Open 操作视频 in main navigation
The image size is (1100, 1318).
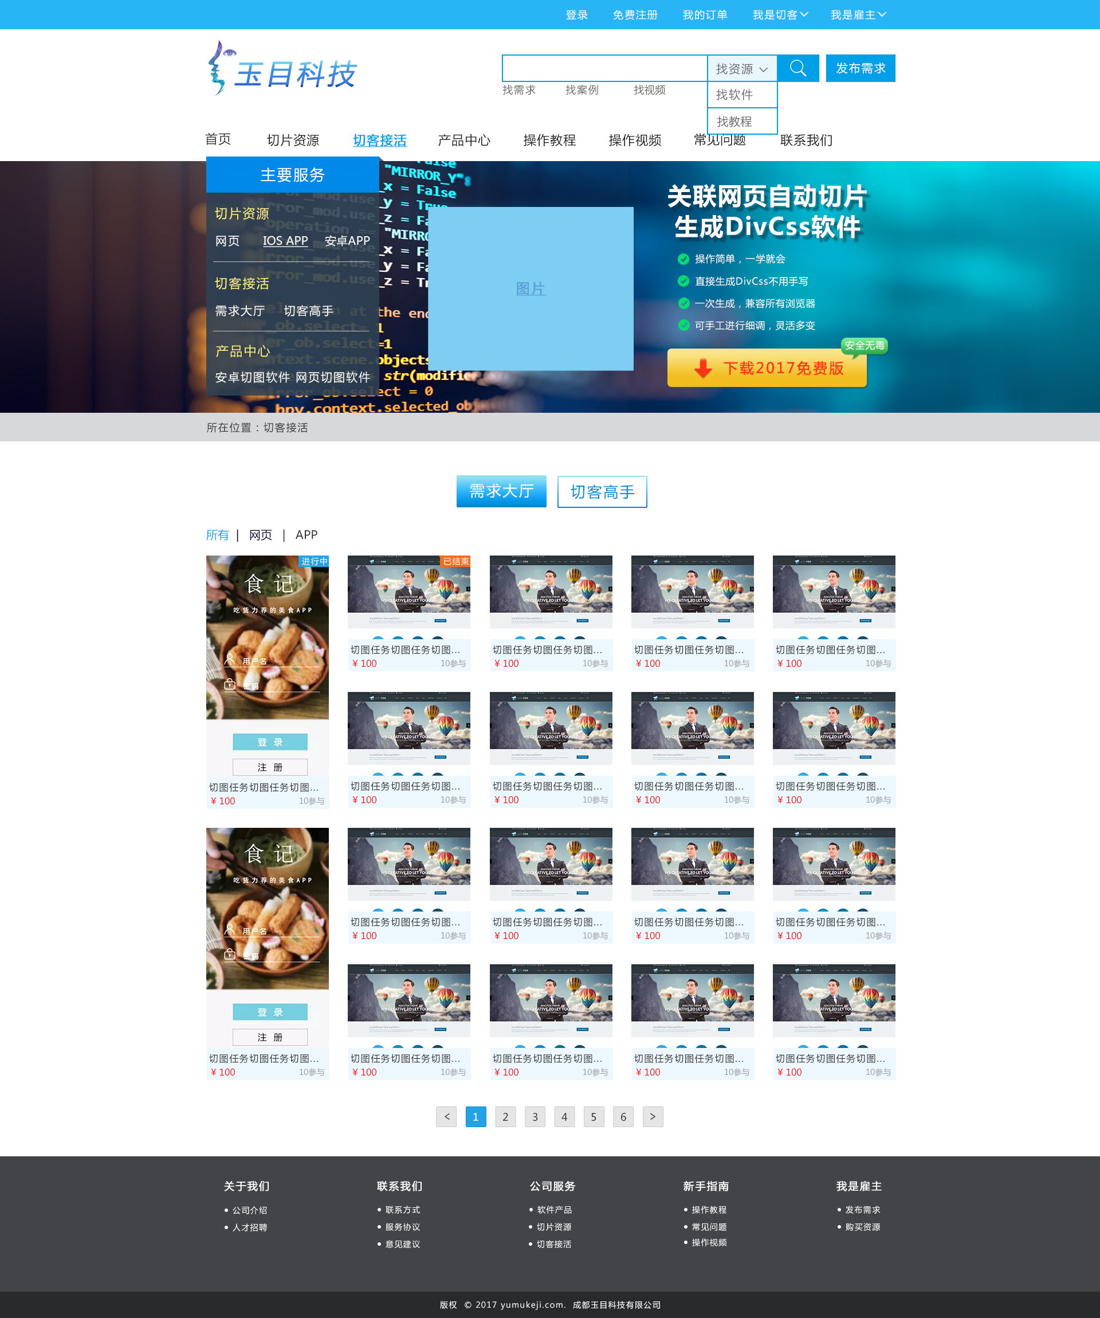point(635,140)
